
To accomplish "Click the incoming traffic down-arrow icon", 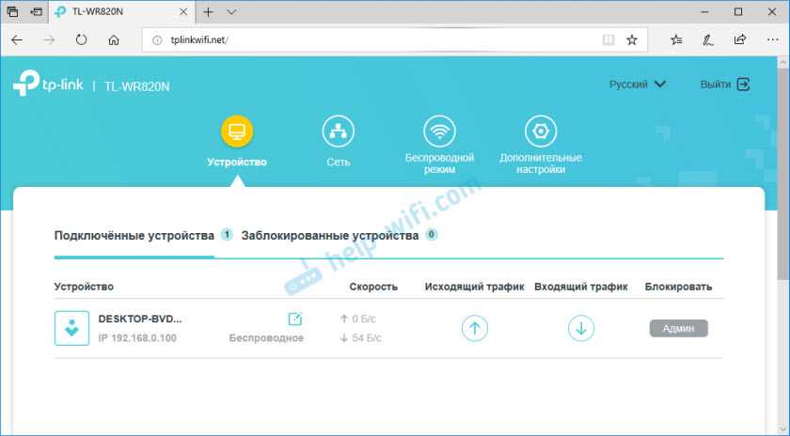I will 580,328.
